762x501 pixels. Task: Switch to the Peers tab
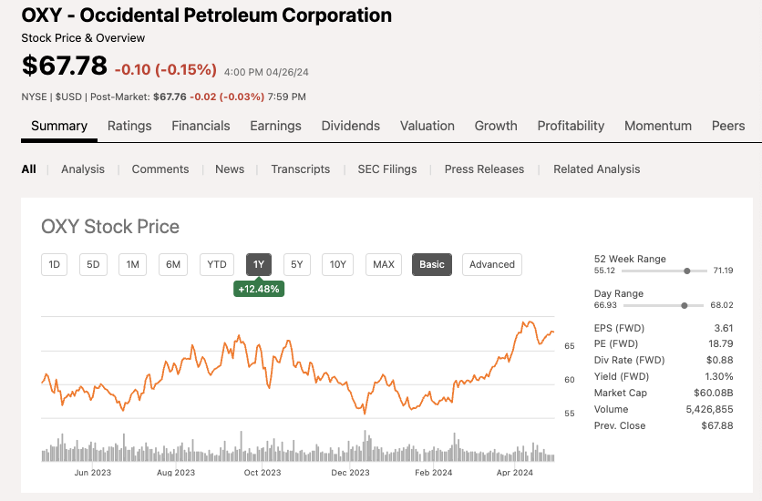coord(728,126)
